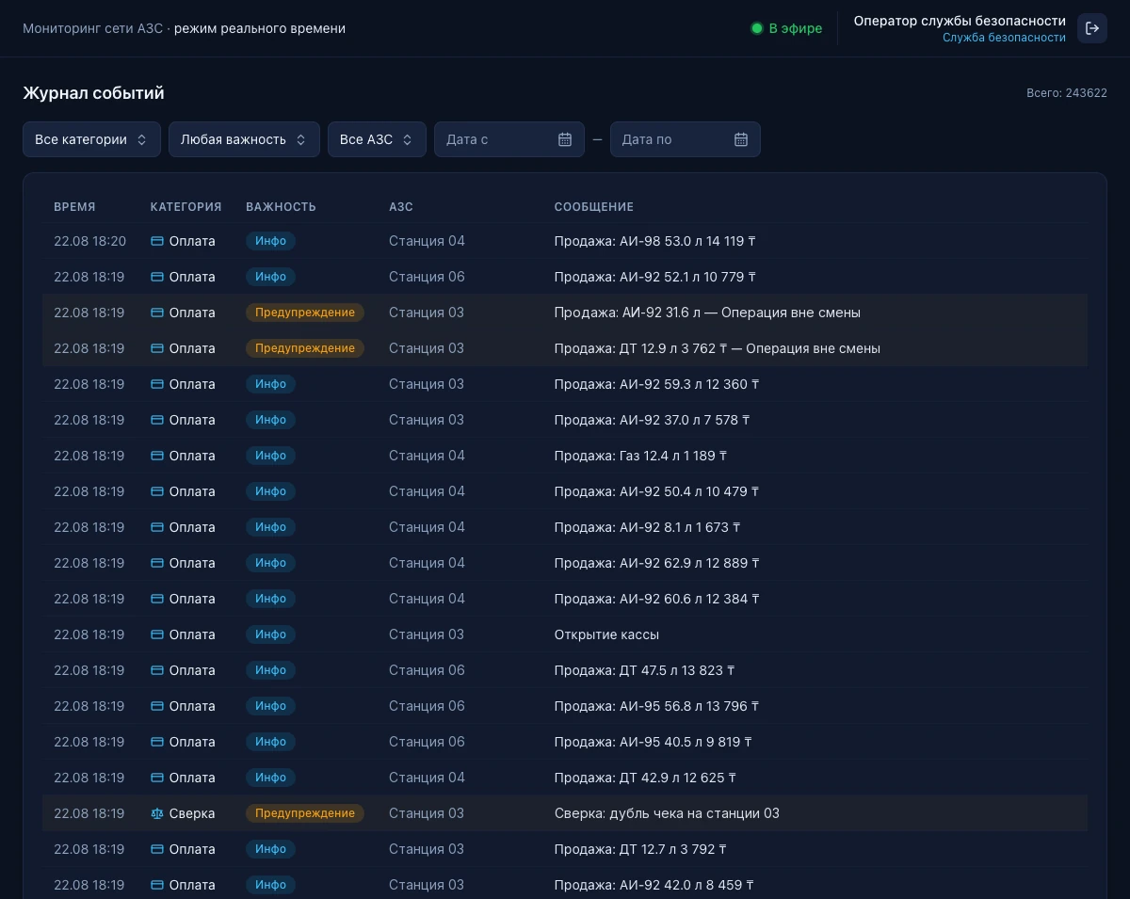Click 'Продажа: АИ-92 62.9 л 12 889 ₸'
This screenshot has width=1130, height=899.
click(x=656, y=563)
